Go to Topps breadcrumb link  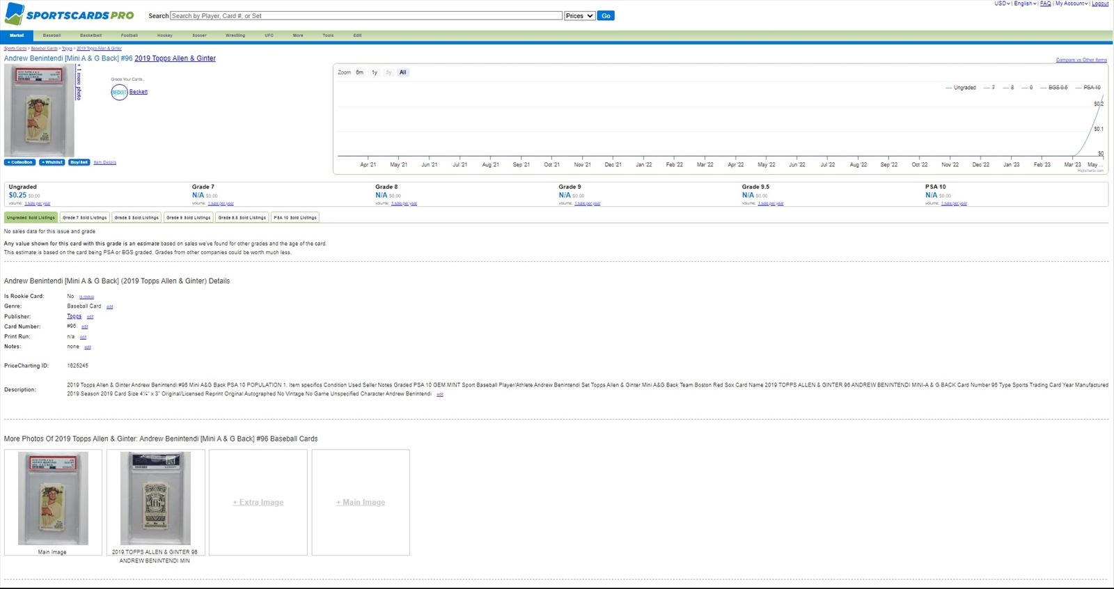(67, 49)
